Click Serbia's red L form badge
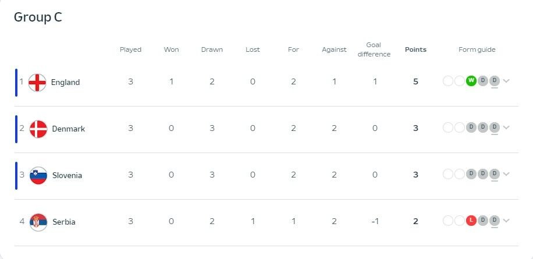 471,221
